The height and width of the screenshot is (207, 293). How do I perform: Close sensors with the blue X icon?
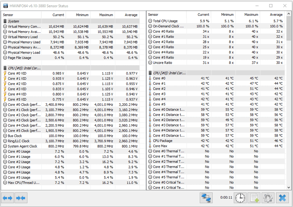click(282, 198)
